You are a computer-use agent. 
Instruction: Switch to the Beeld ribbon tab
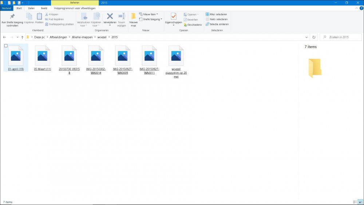tap(44, 8)
